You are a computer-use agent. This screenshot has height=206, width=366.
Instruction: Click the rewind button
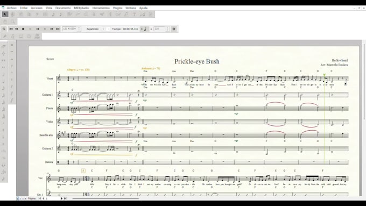tap(17, 29)
